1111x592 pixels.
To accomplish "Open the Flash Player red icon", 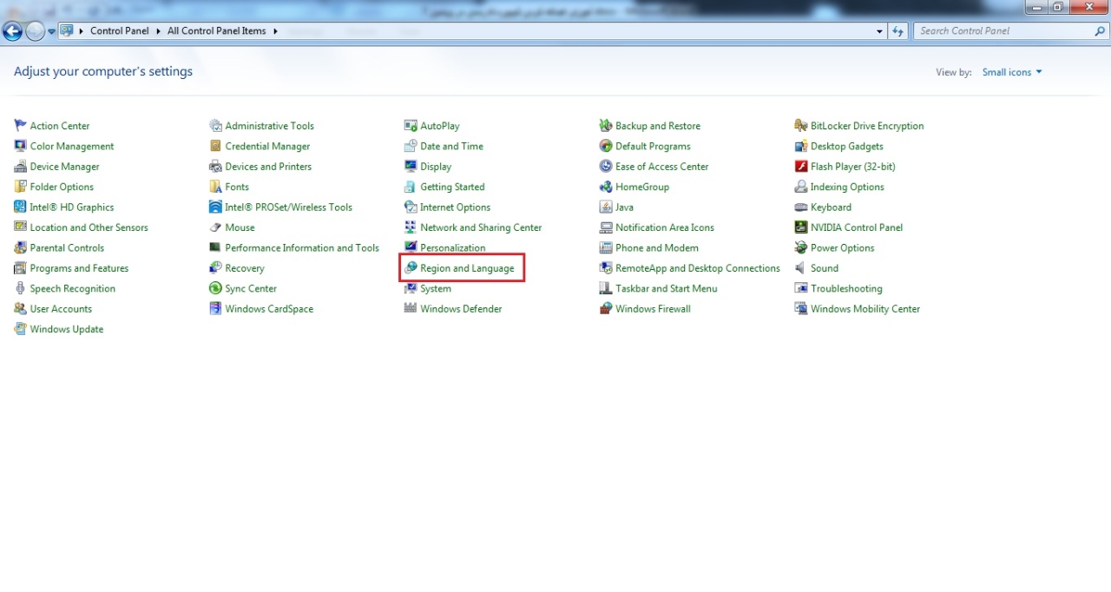I will (801, 167).
